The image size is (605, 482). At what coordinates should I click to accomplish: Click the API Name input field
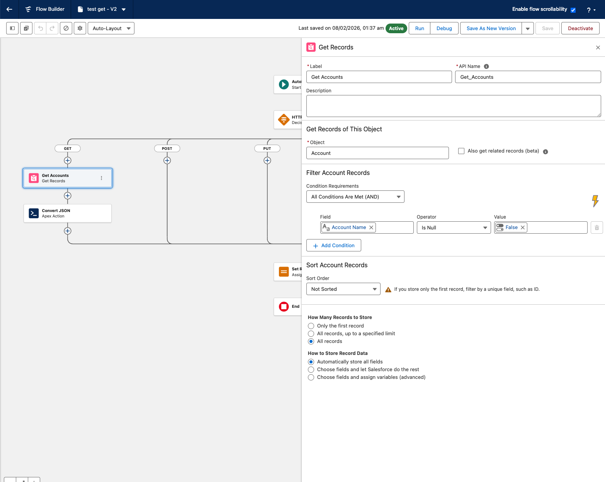point(528,77)
